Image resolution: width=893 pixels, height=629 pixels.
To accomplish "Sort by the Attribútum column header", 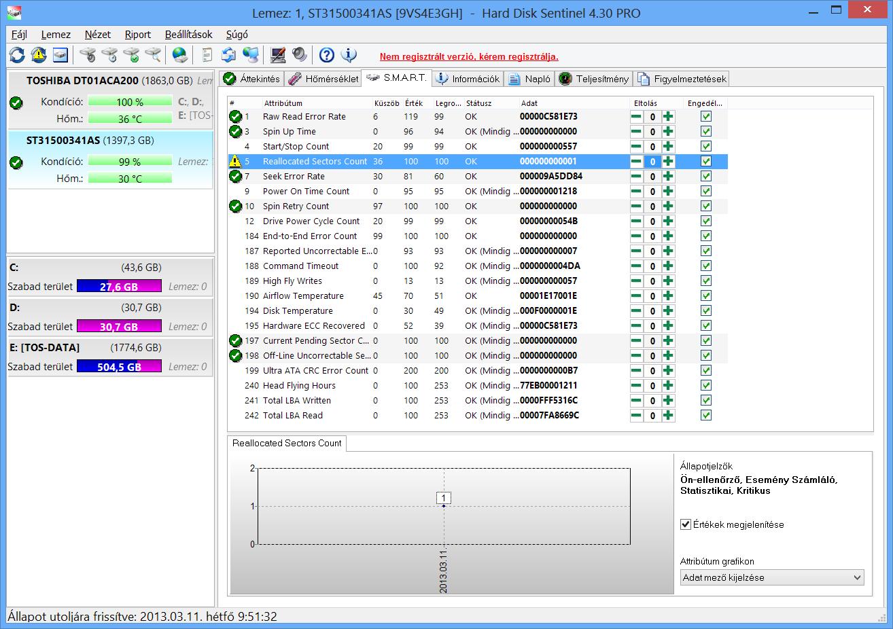I will click(x=316, y=103).
